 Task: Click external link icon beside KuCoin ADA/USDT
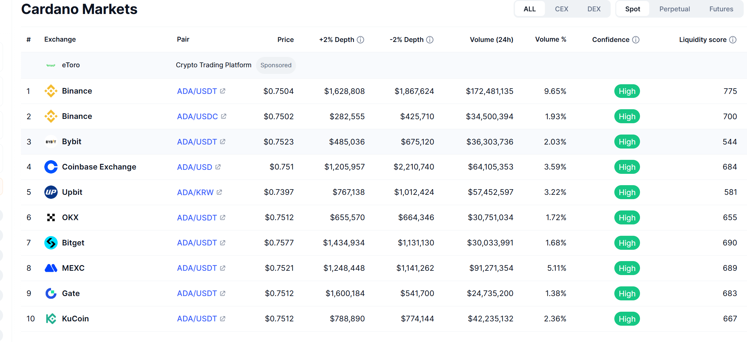pos(223,319)
